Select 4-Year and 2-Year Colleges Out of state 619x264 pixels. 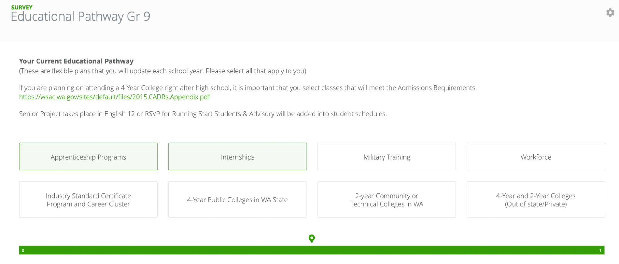536,199
